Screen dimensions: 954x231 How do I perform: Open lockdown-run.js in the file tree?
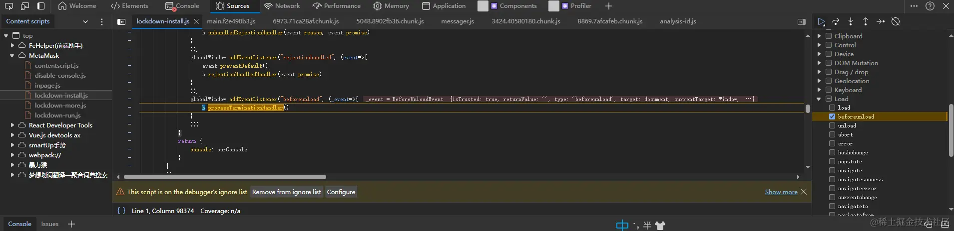[57, 115]
